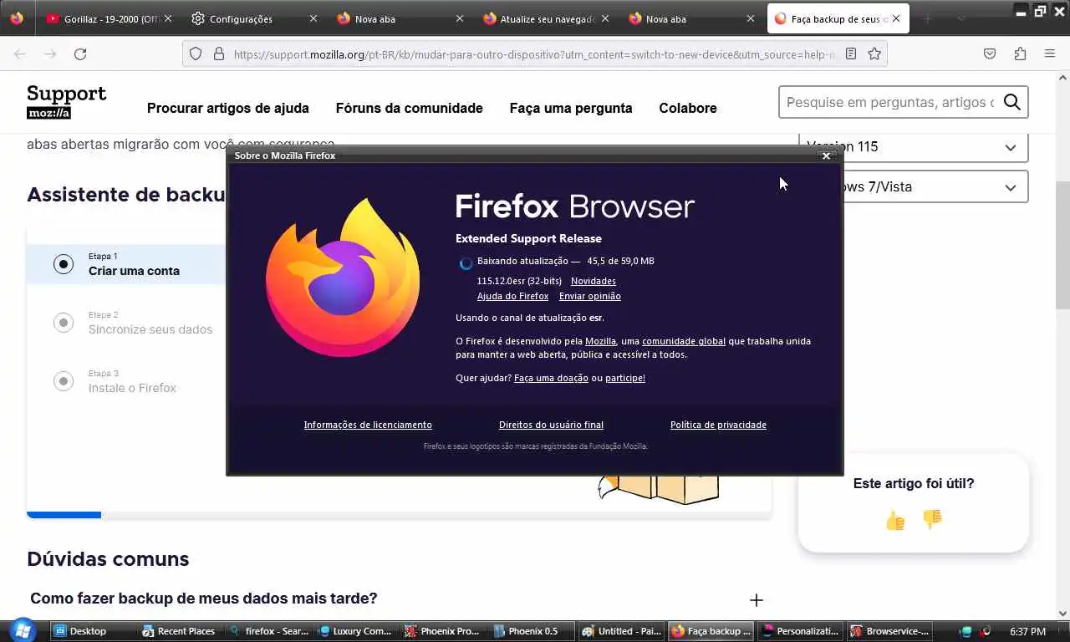Switch to Recent Places on the taskbar
This screenshot has height=642, width=1070.
click(x=179, y=631)
